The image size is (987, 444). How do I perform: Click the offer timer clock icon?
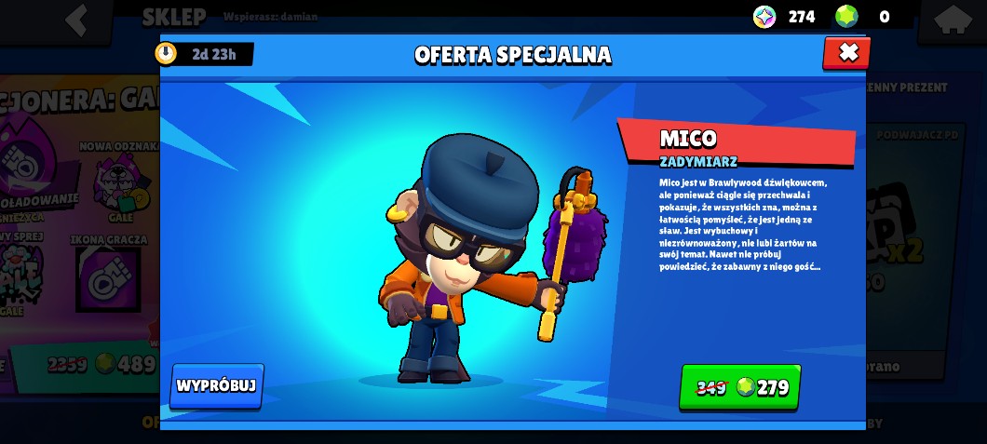click(166, 53)
